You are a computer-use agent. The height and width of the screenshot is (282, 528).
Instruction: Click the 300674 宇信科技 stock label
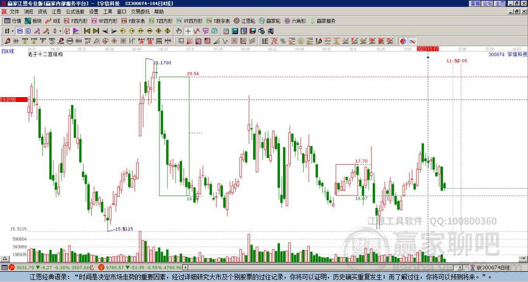[508, 54]
